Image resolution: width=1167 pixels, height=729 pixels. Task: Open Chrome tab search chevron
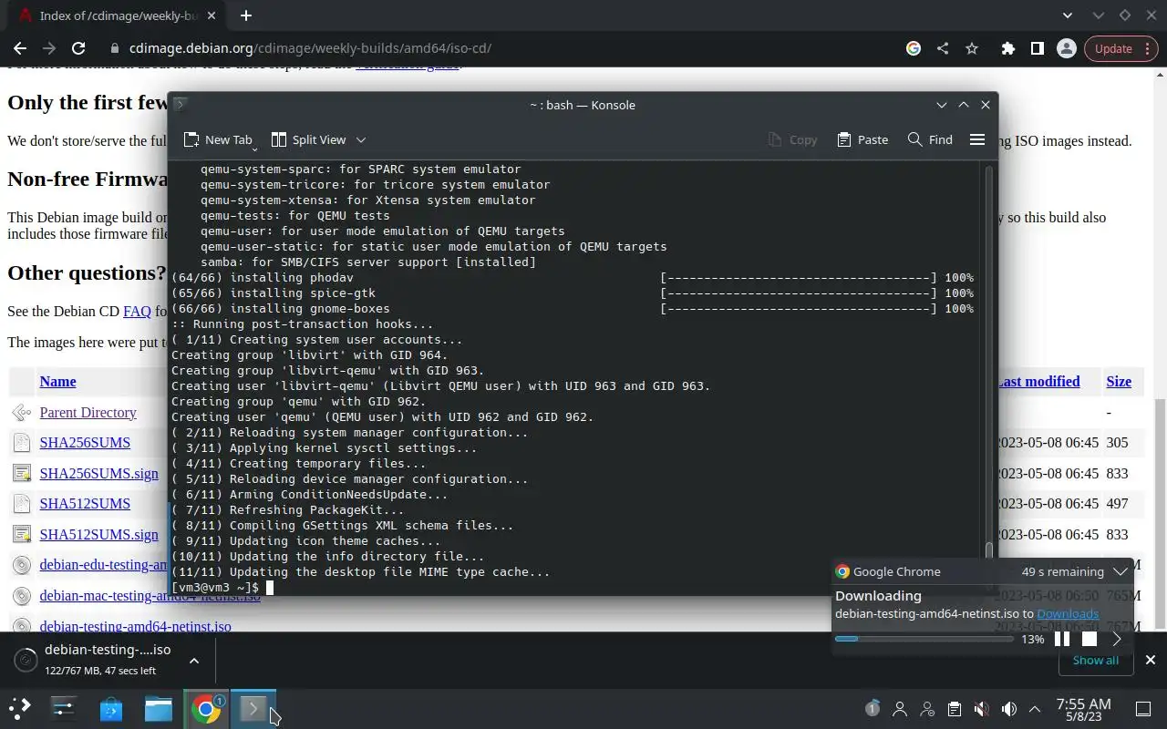[1068, 15]
